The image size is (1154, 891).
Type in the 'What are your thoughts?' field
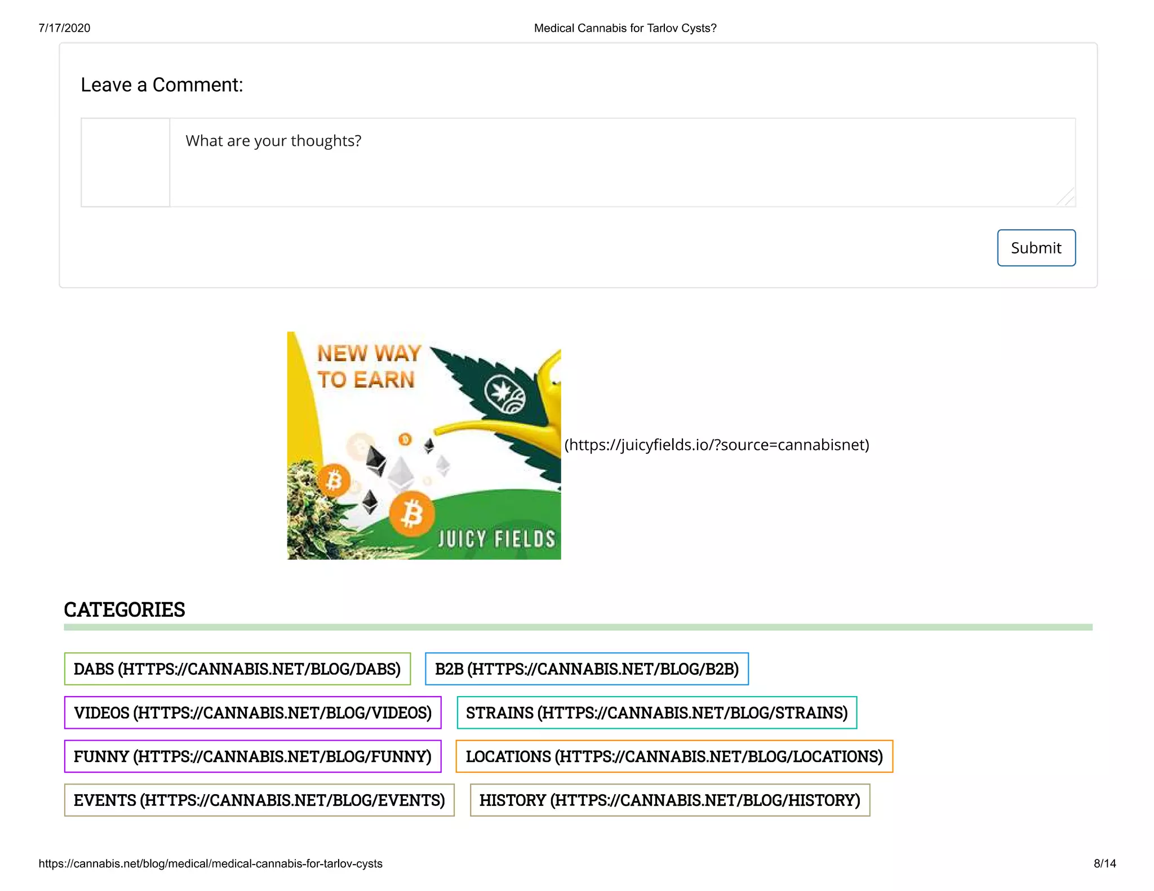[620, 162]
